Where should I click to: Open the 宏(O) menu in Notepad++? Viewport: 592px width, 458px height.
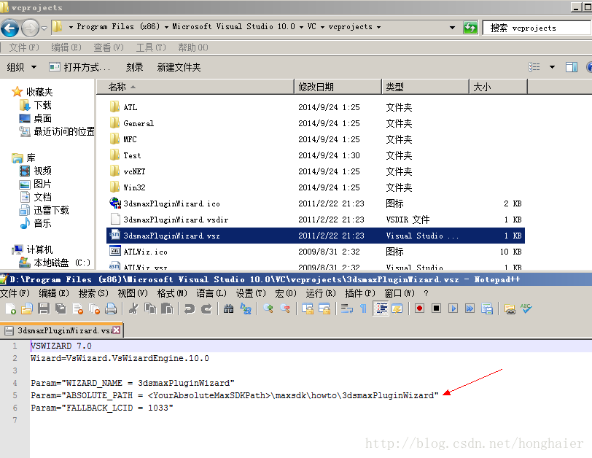[x=286, y=293]
